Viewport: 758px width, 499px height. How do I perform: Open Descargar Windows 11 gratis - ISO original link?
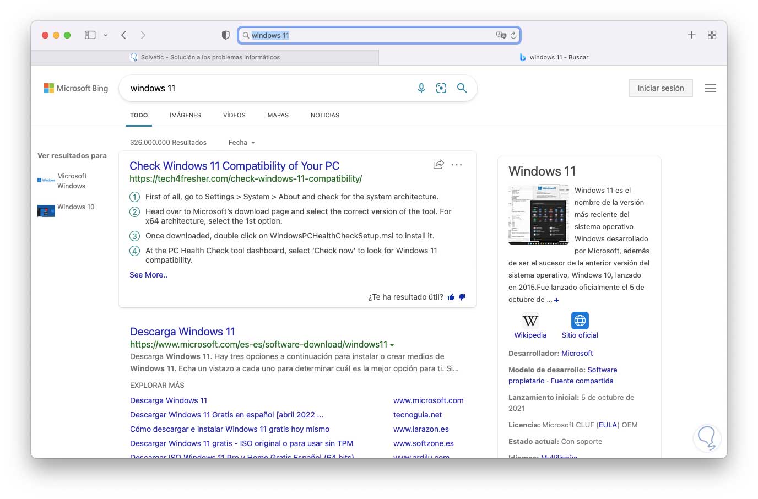pyautogui.click(x=241, y=443)
